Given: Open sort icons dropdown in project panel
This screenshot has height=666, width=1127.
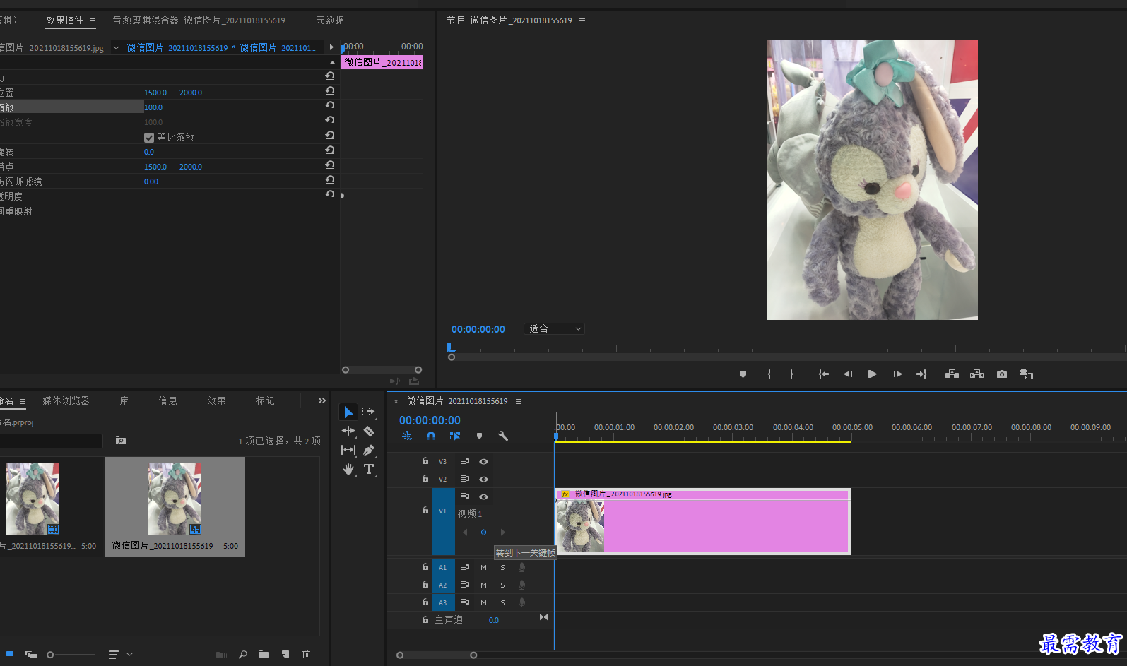Looking at the screenshot, I should tap(119, 655).
